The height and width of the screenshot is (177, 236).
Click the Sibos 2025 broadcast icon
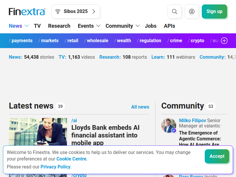coord(58,12)
